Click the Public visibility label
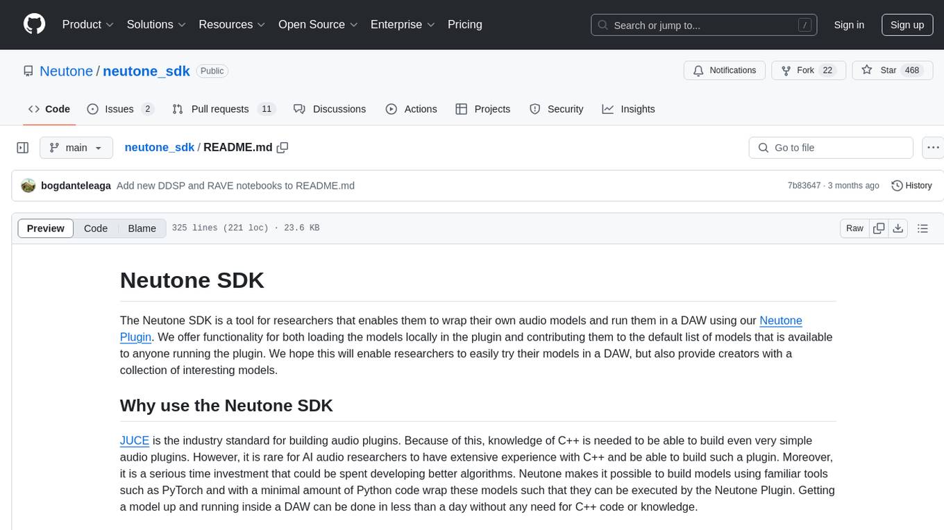The image size is (944, 530). tap(212, 71)
